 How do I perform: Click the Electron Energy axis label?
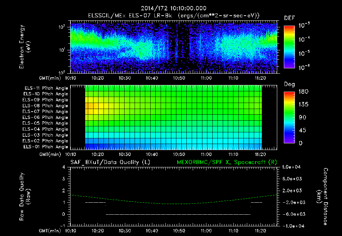point(25,47)
